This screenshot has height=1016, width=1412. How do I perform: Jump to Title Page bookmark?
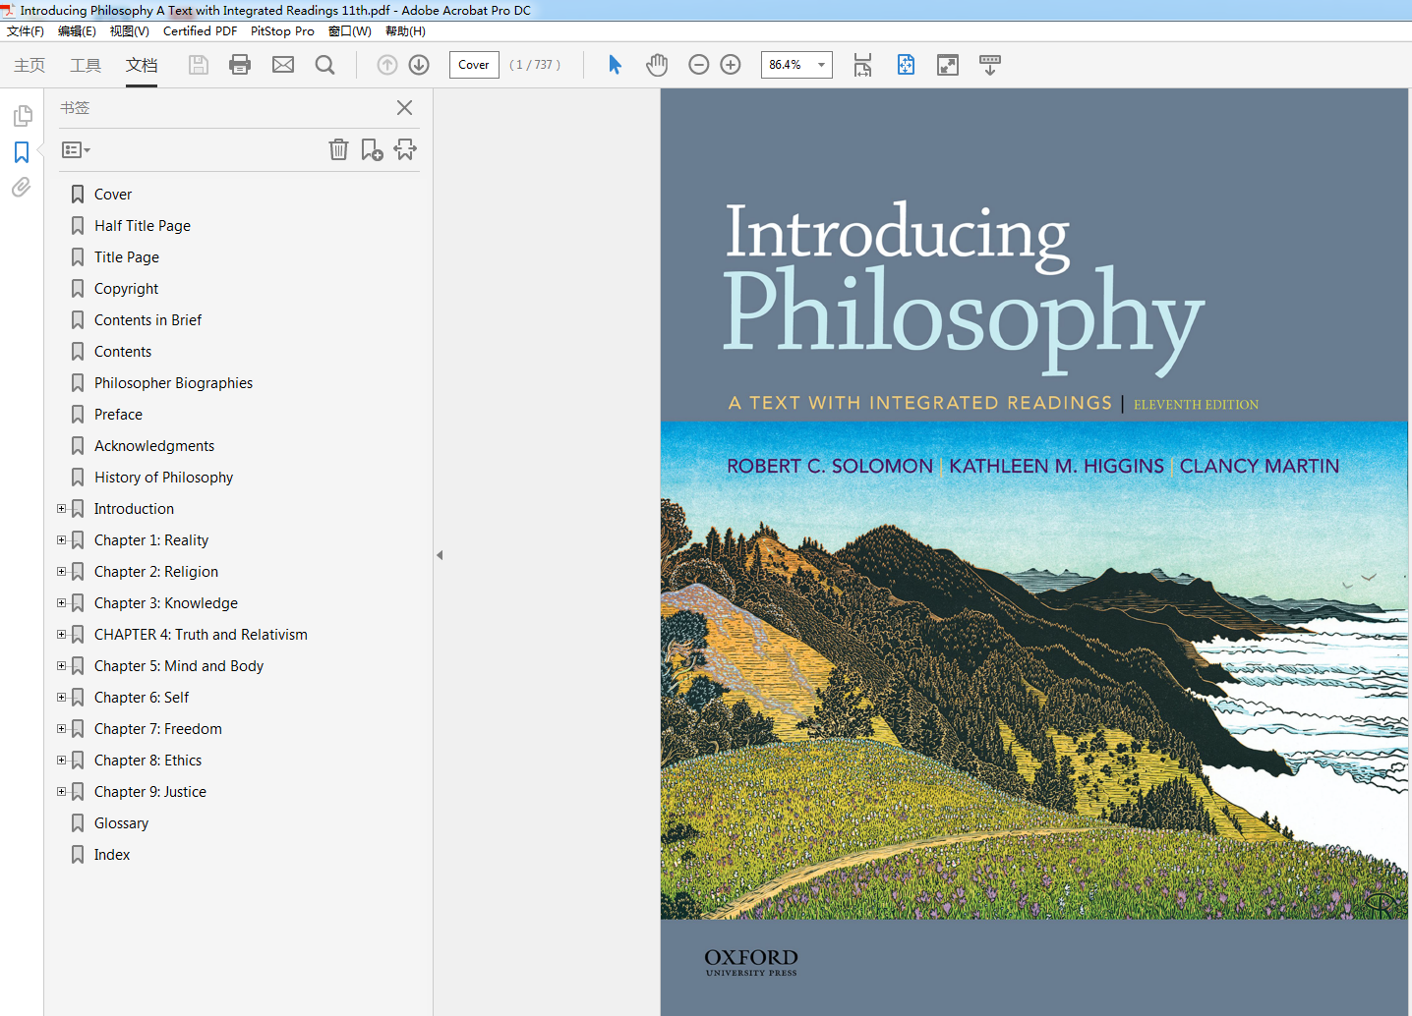coord(127,257)
